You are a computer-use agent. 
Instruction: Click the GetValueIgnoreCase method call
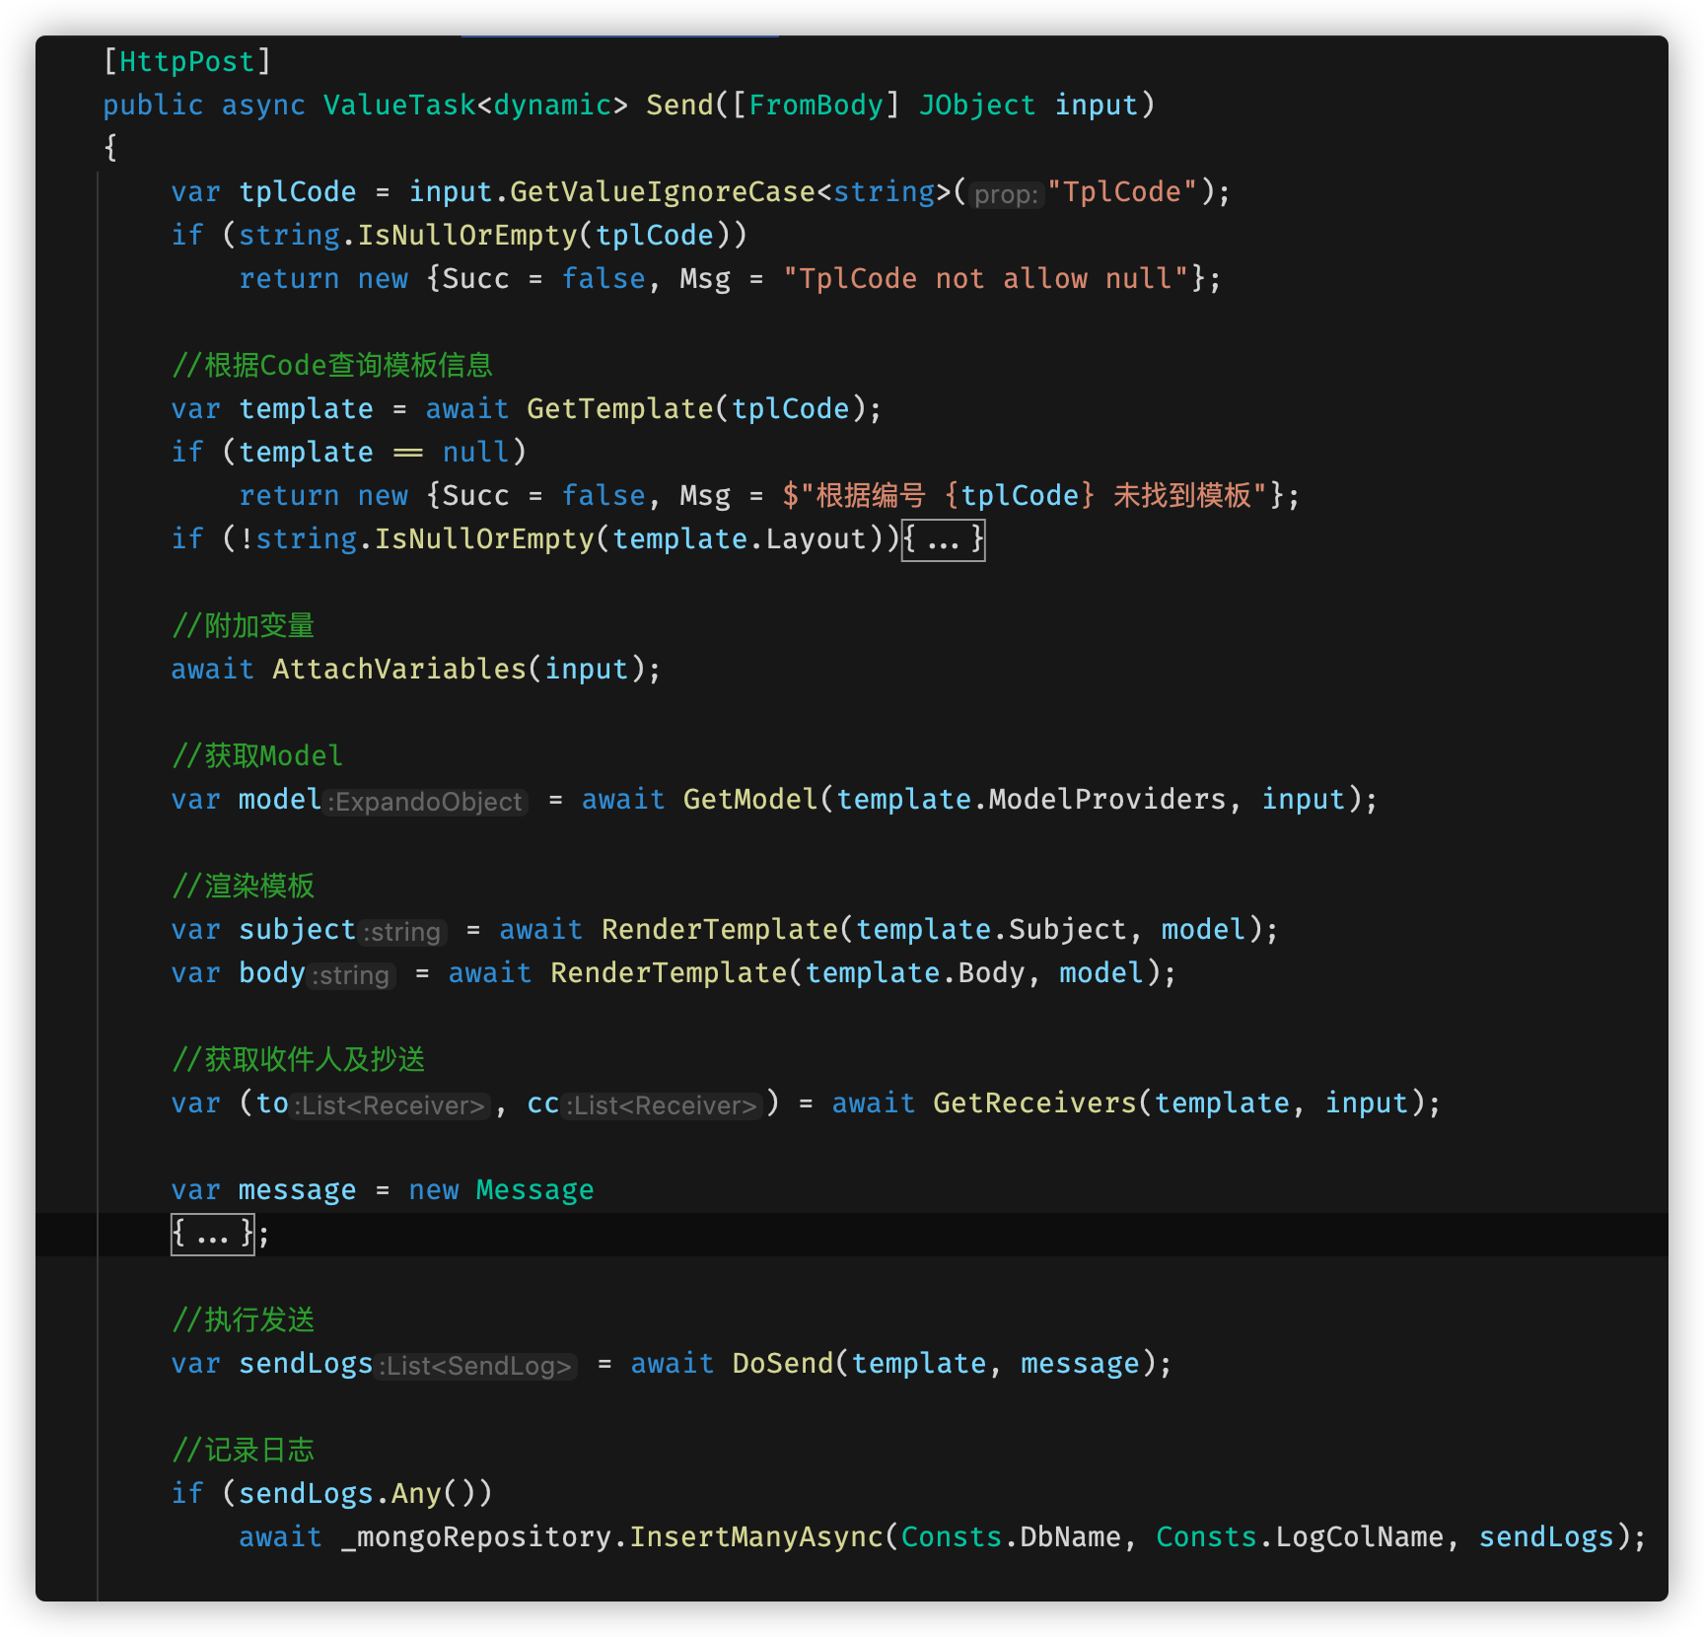pyautogui.click(x=663, y=192)
